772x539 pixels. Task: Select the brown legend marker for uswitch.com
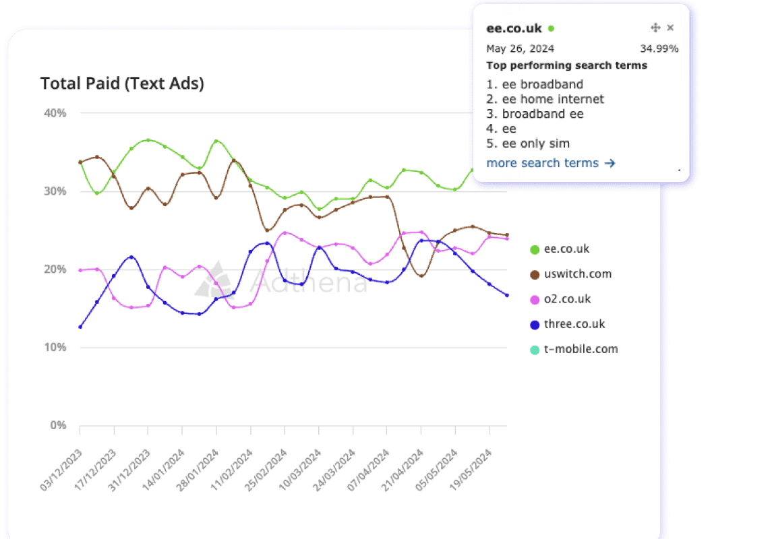pyautogui.click(x=536, y=274)
